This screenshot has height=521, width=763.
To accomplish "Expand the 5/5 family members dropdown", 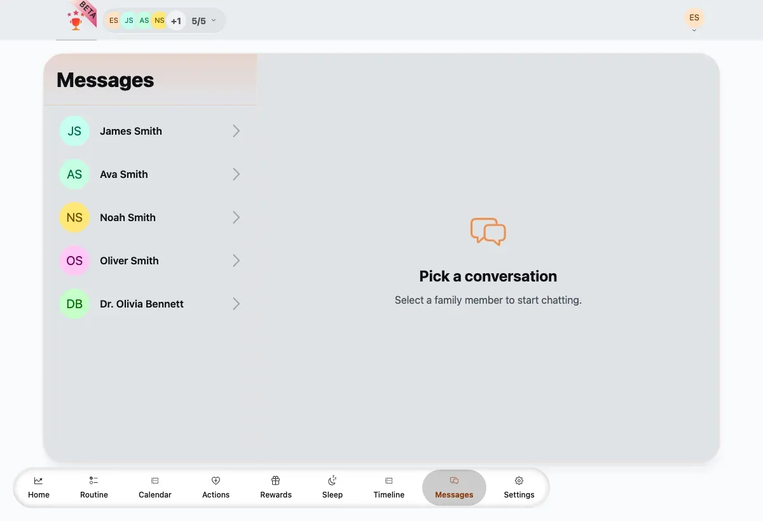I will [x=204, y=21].
